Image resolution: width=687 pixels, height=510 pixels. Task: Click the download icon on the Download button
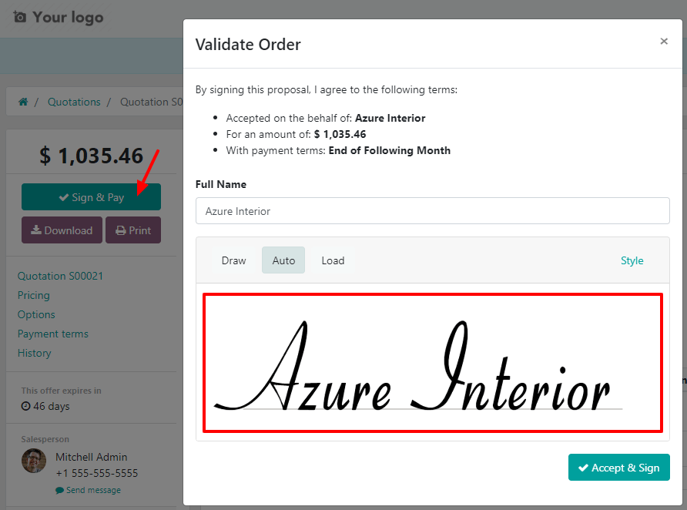(x=38, y=230)
